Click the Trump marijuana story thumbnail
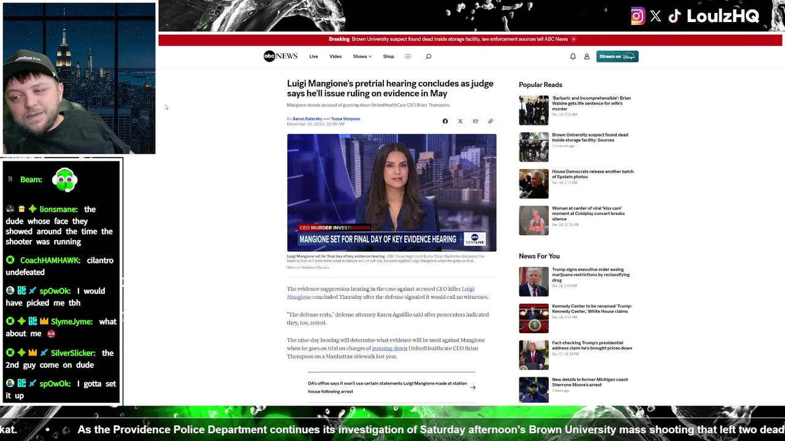785x441 pixels. click(x=534, y=282)
